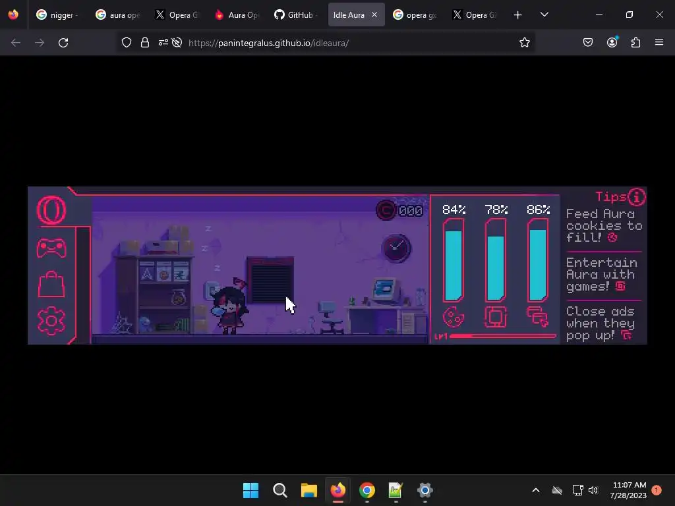Screen dimensions: 675x506
Task: Go back to previous page
Action: click(x=16, y=43)
